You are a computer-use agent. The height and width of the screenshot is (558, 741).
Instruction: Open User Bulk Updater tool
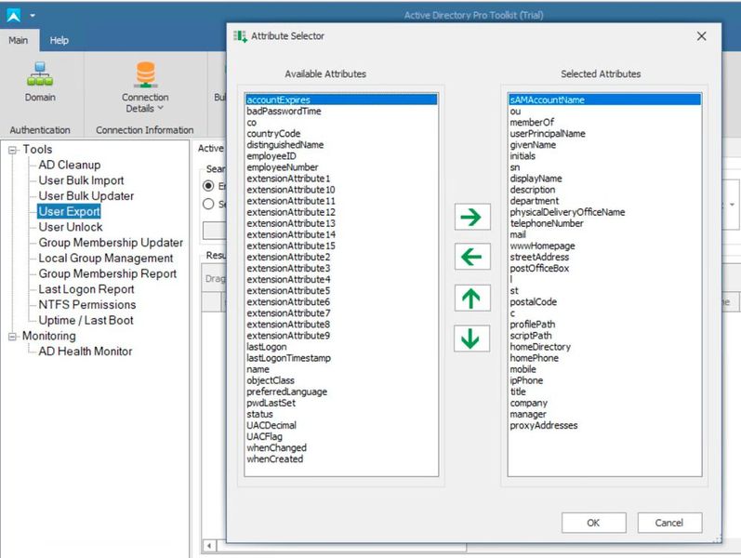click(x=86, y=196)
